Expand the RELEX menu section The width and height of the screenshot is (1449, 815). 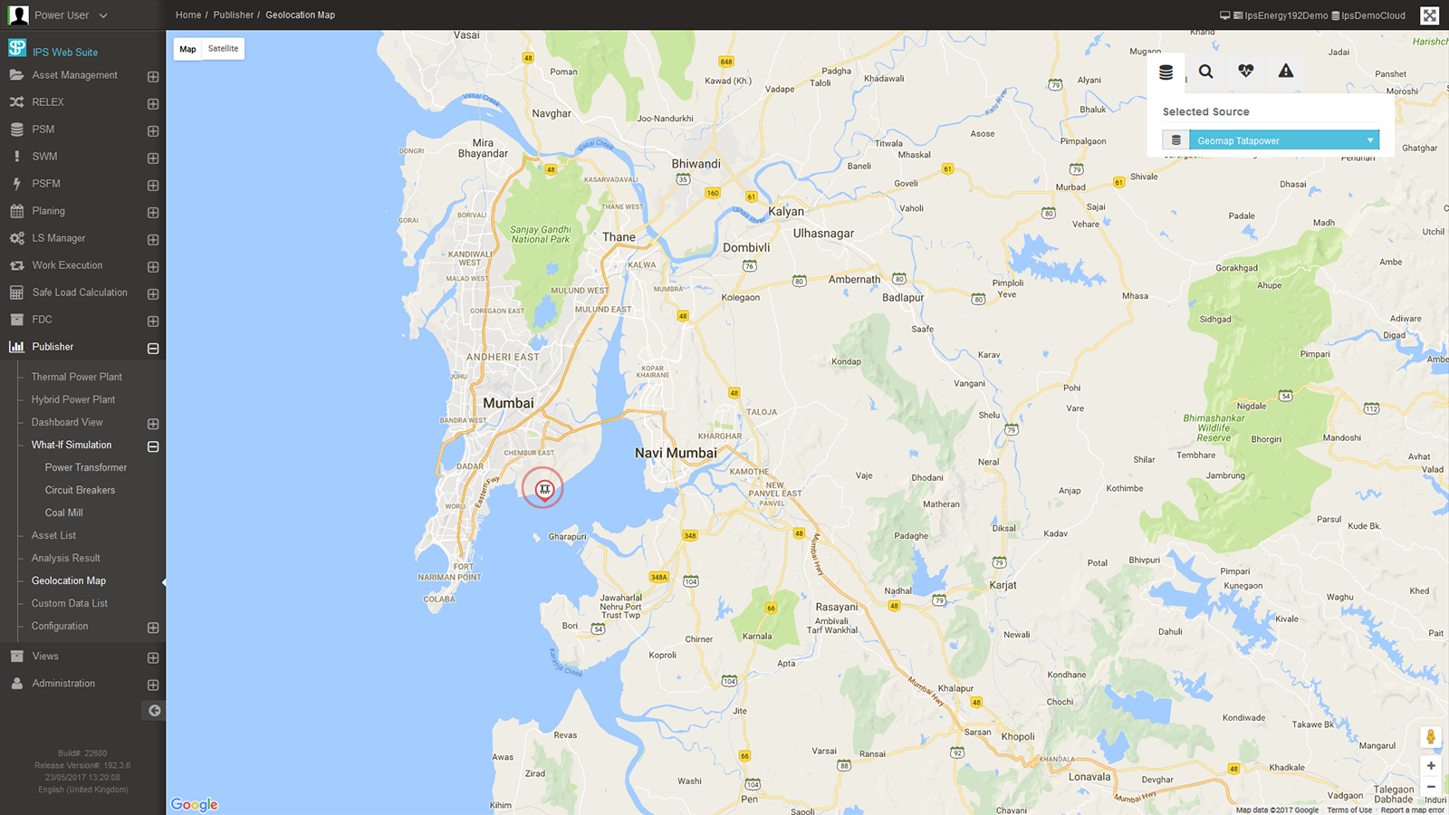(x=153, y=104)
